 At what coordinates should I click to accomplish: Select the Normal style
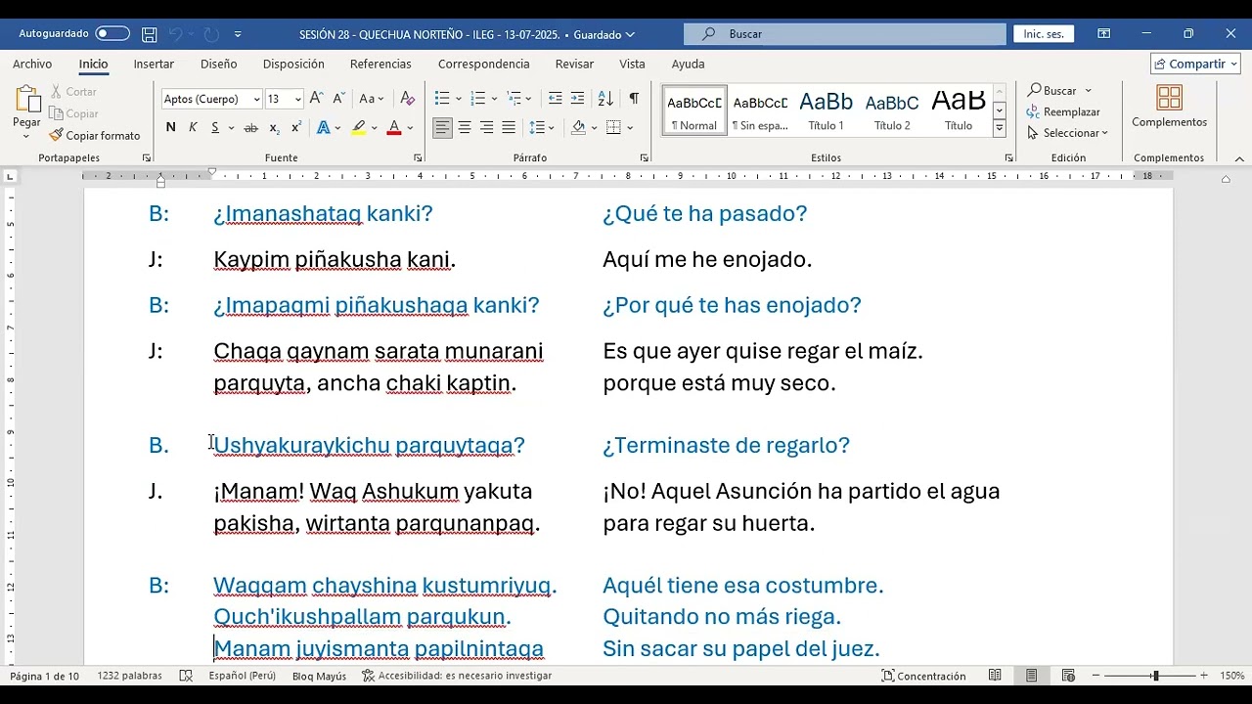point(693,110)
